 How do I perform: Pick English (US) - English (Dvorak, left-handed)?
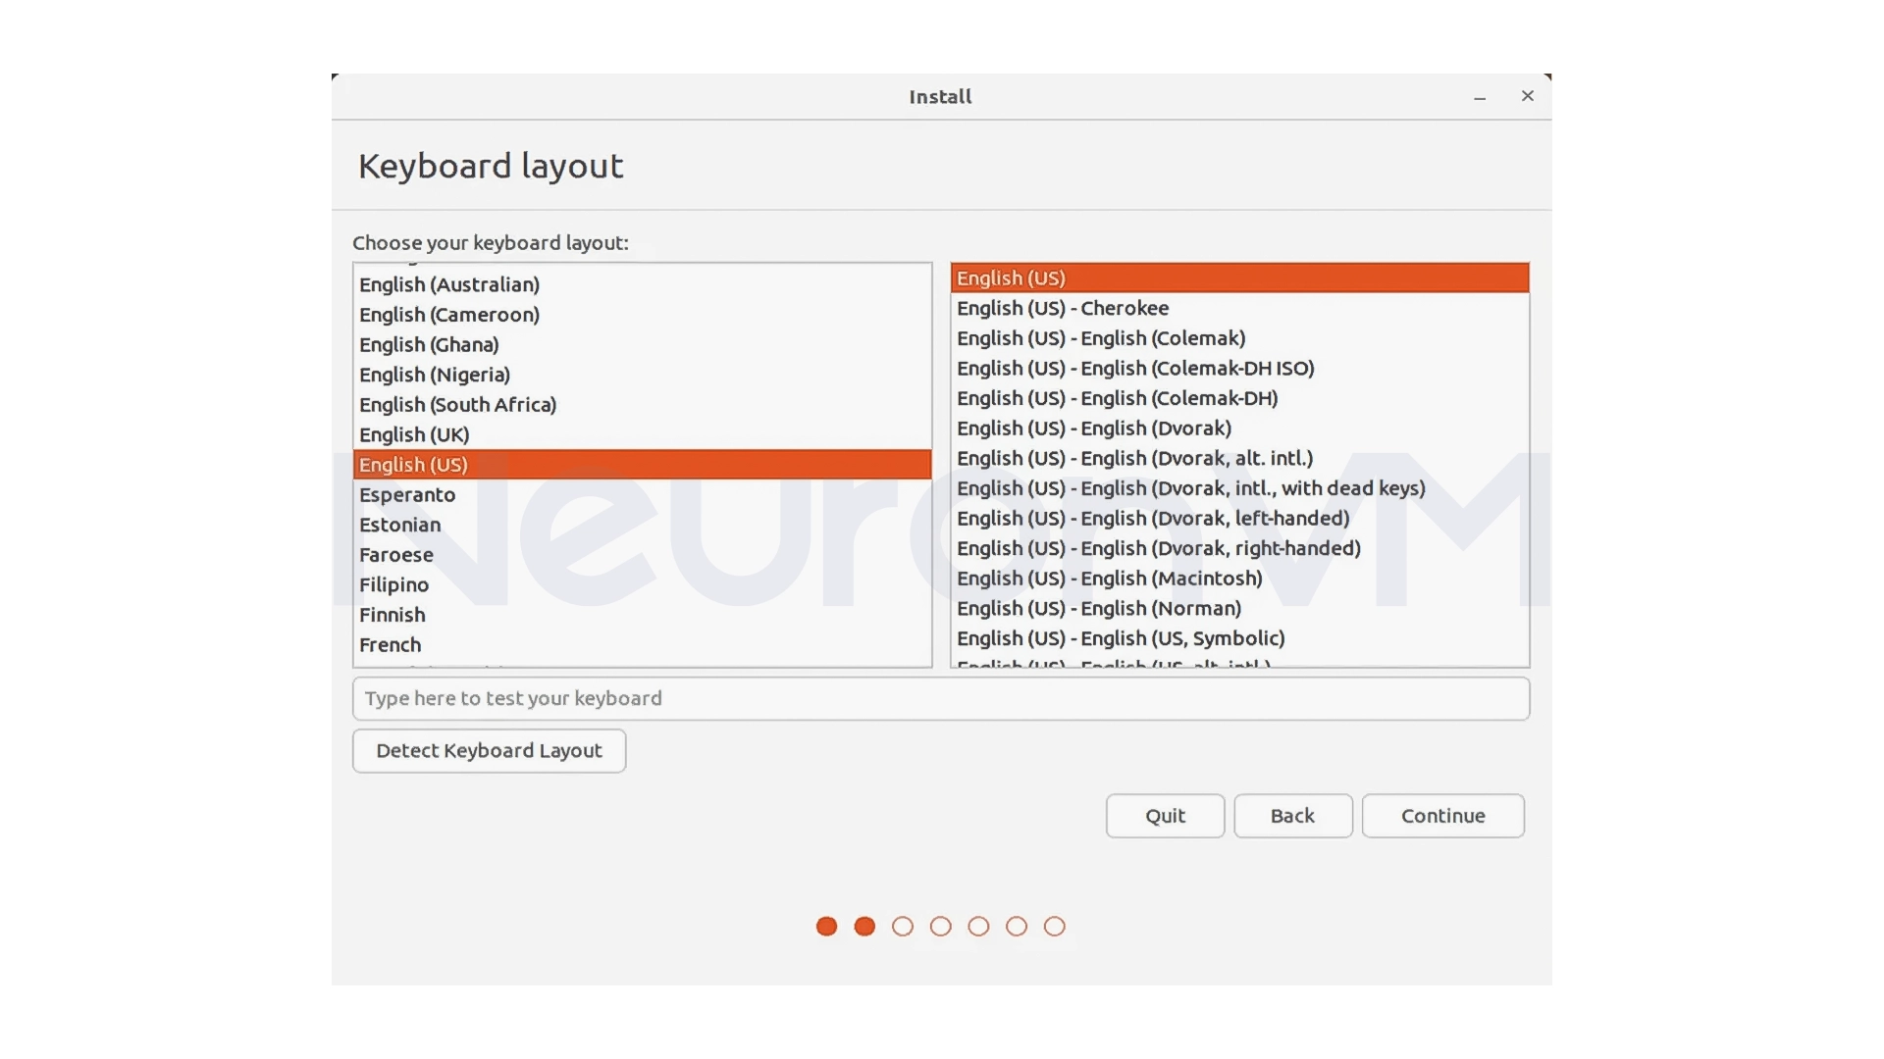tap(1154, 518)
